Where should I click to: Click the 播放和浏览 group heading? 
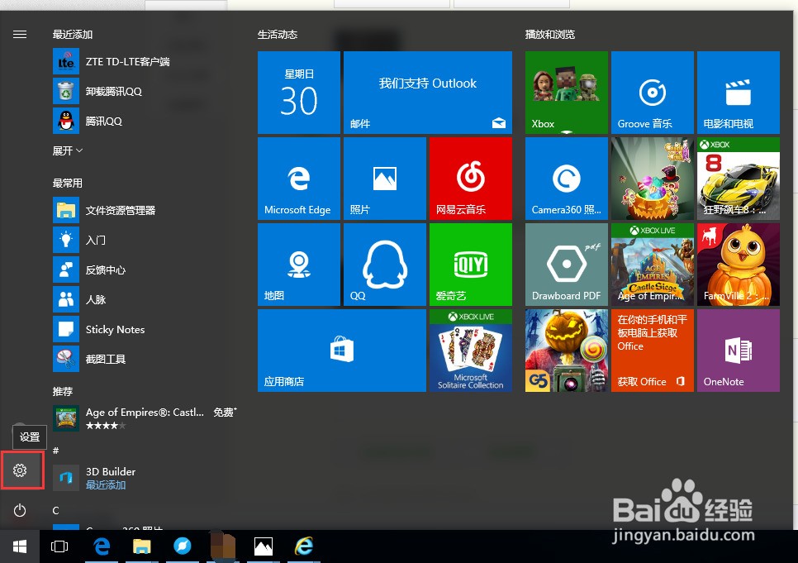(550, 35)
